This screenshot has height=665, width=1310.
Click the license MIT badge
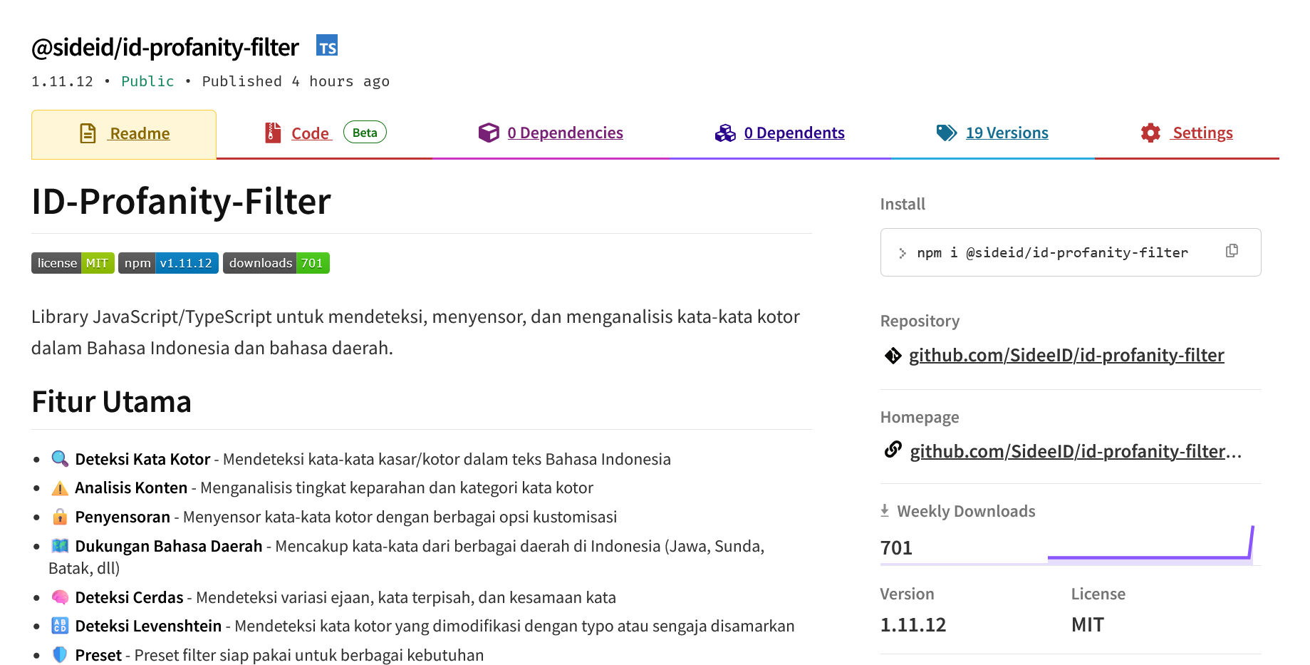click(73, 263)
